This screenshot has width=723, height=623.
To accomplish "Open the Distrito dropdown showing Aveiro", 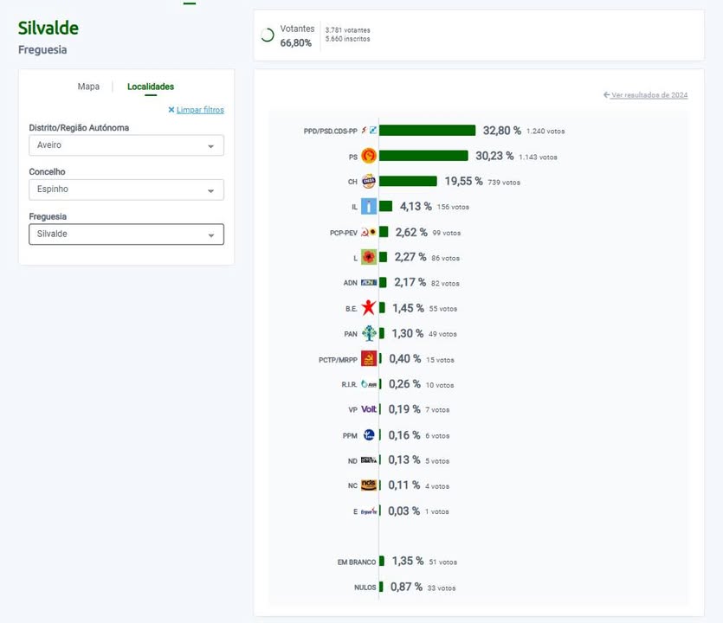I will pyautogui.click(x=126, y=145).
